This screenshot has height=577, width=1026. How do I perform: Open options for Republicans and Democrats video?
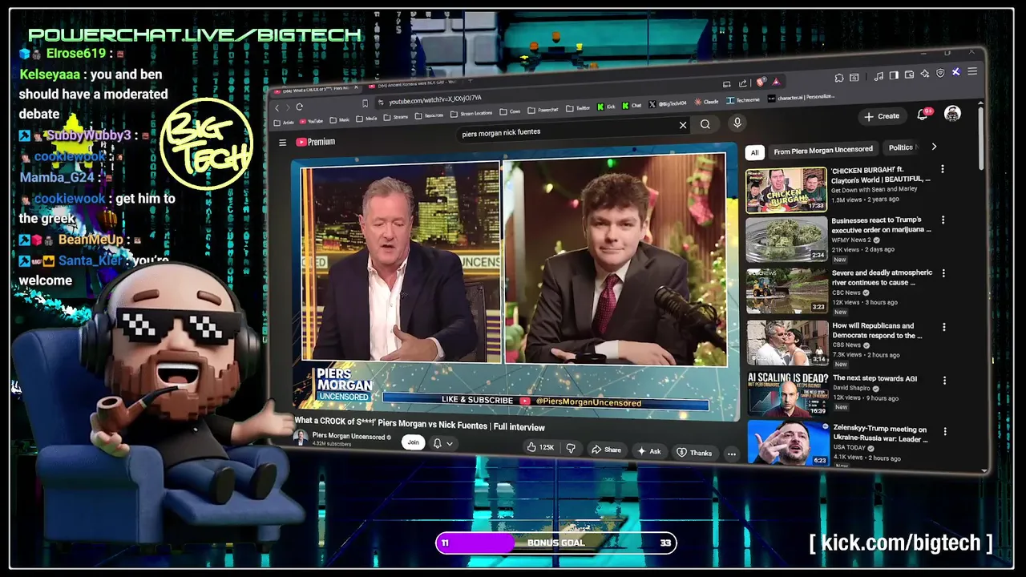[943, 327]
